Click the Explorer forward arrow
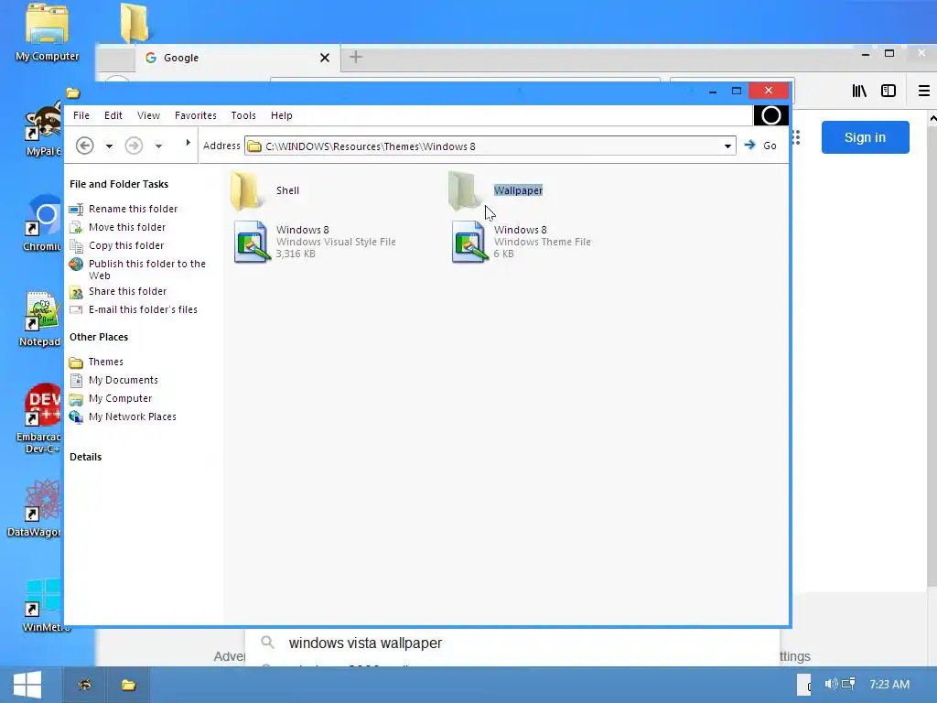Screen dimensions: 937x703 134,146
